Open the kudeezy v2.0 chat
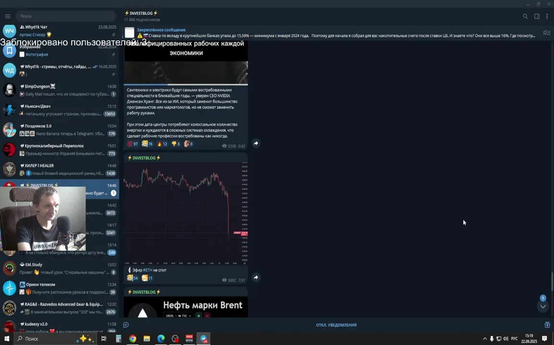This screenshot has height=345, width=554. [60, 326]
